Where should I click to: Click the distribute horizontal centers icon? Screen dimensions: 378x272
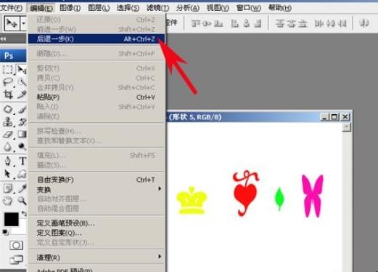(331, 23)
